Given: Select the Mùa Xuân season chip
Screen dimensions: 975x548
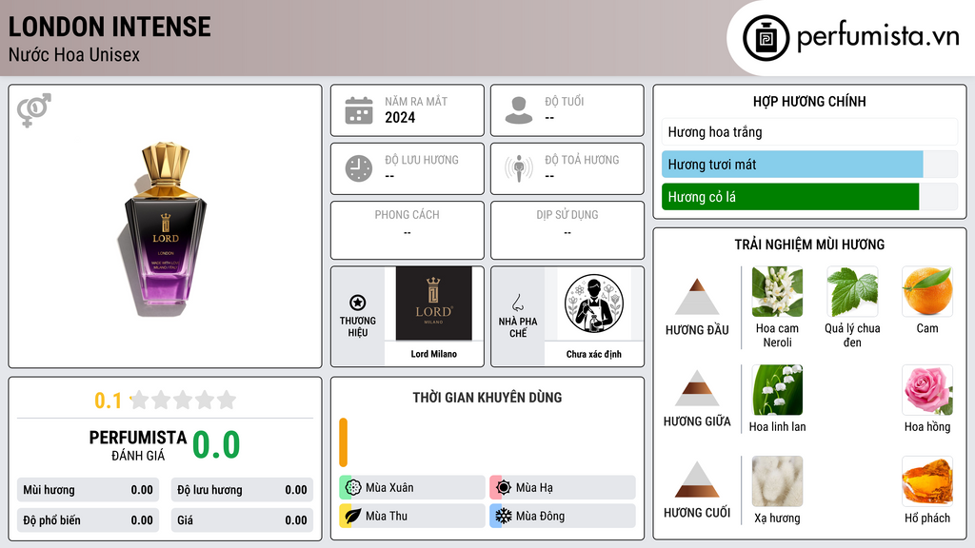Looking at the screenshot, I should pos(412,488).
